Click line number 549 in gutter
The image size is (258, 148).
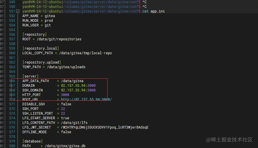coord(12,2)
